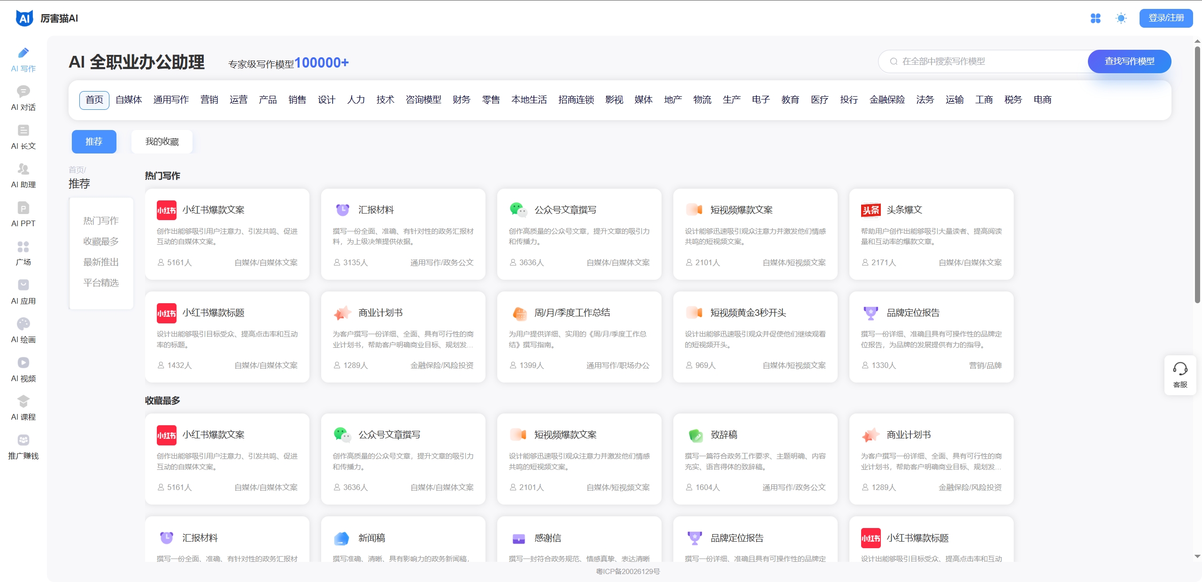Image resolution: width=1202 pixels, height=582 pixels.
Task: Jump to 收藏最多 in side list
Action: (101, 241)
